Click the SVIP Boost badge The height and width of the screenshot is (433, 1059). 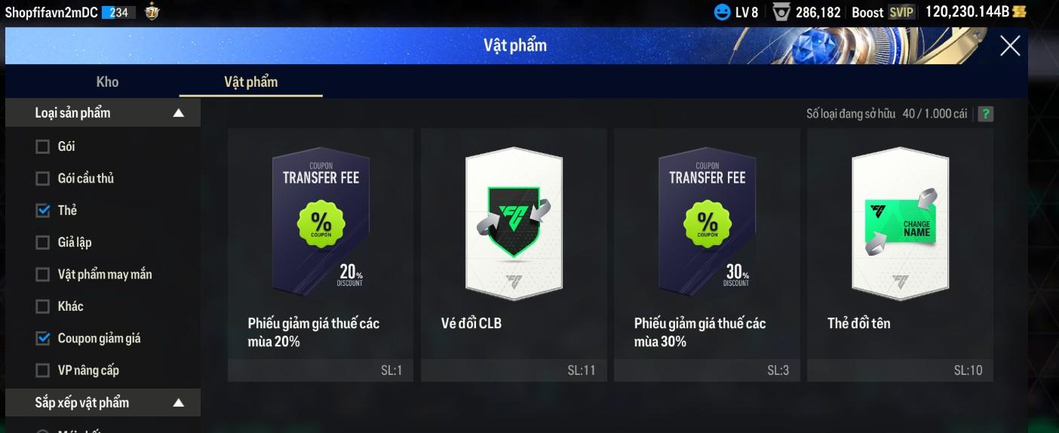click(x=901, y=12)
